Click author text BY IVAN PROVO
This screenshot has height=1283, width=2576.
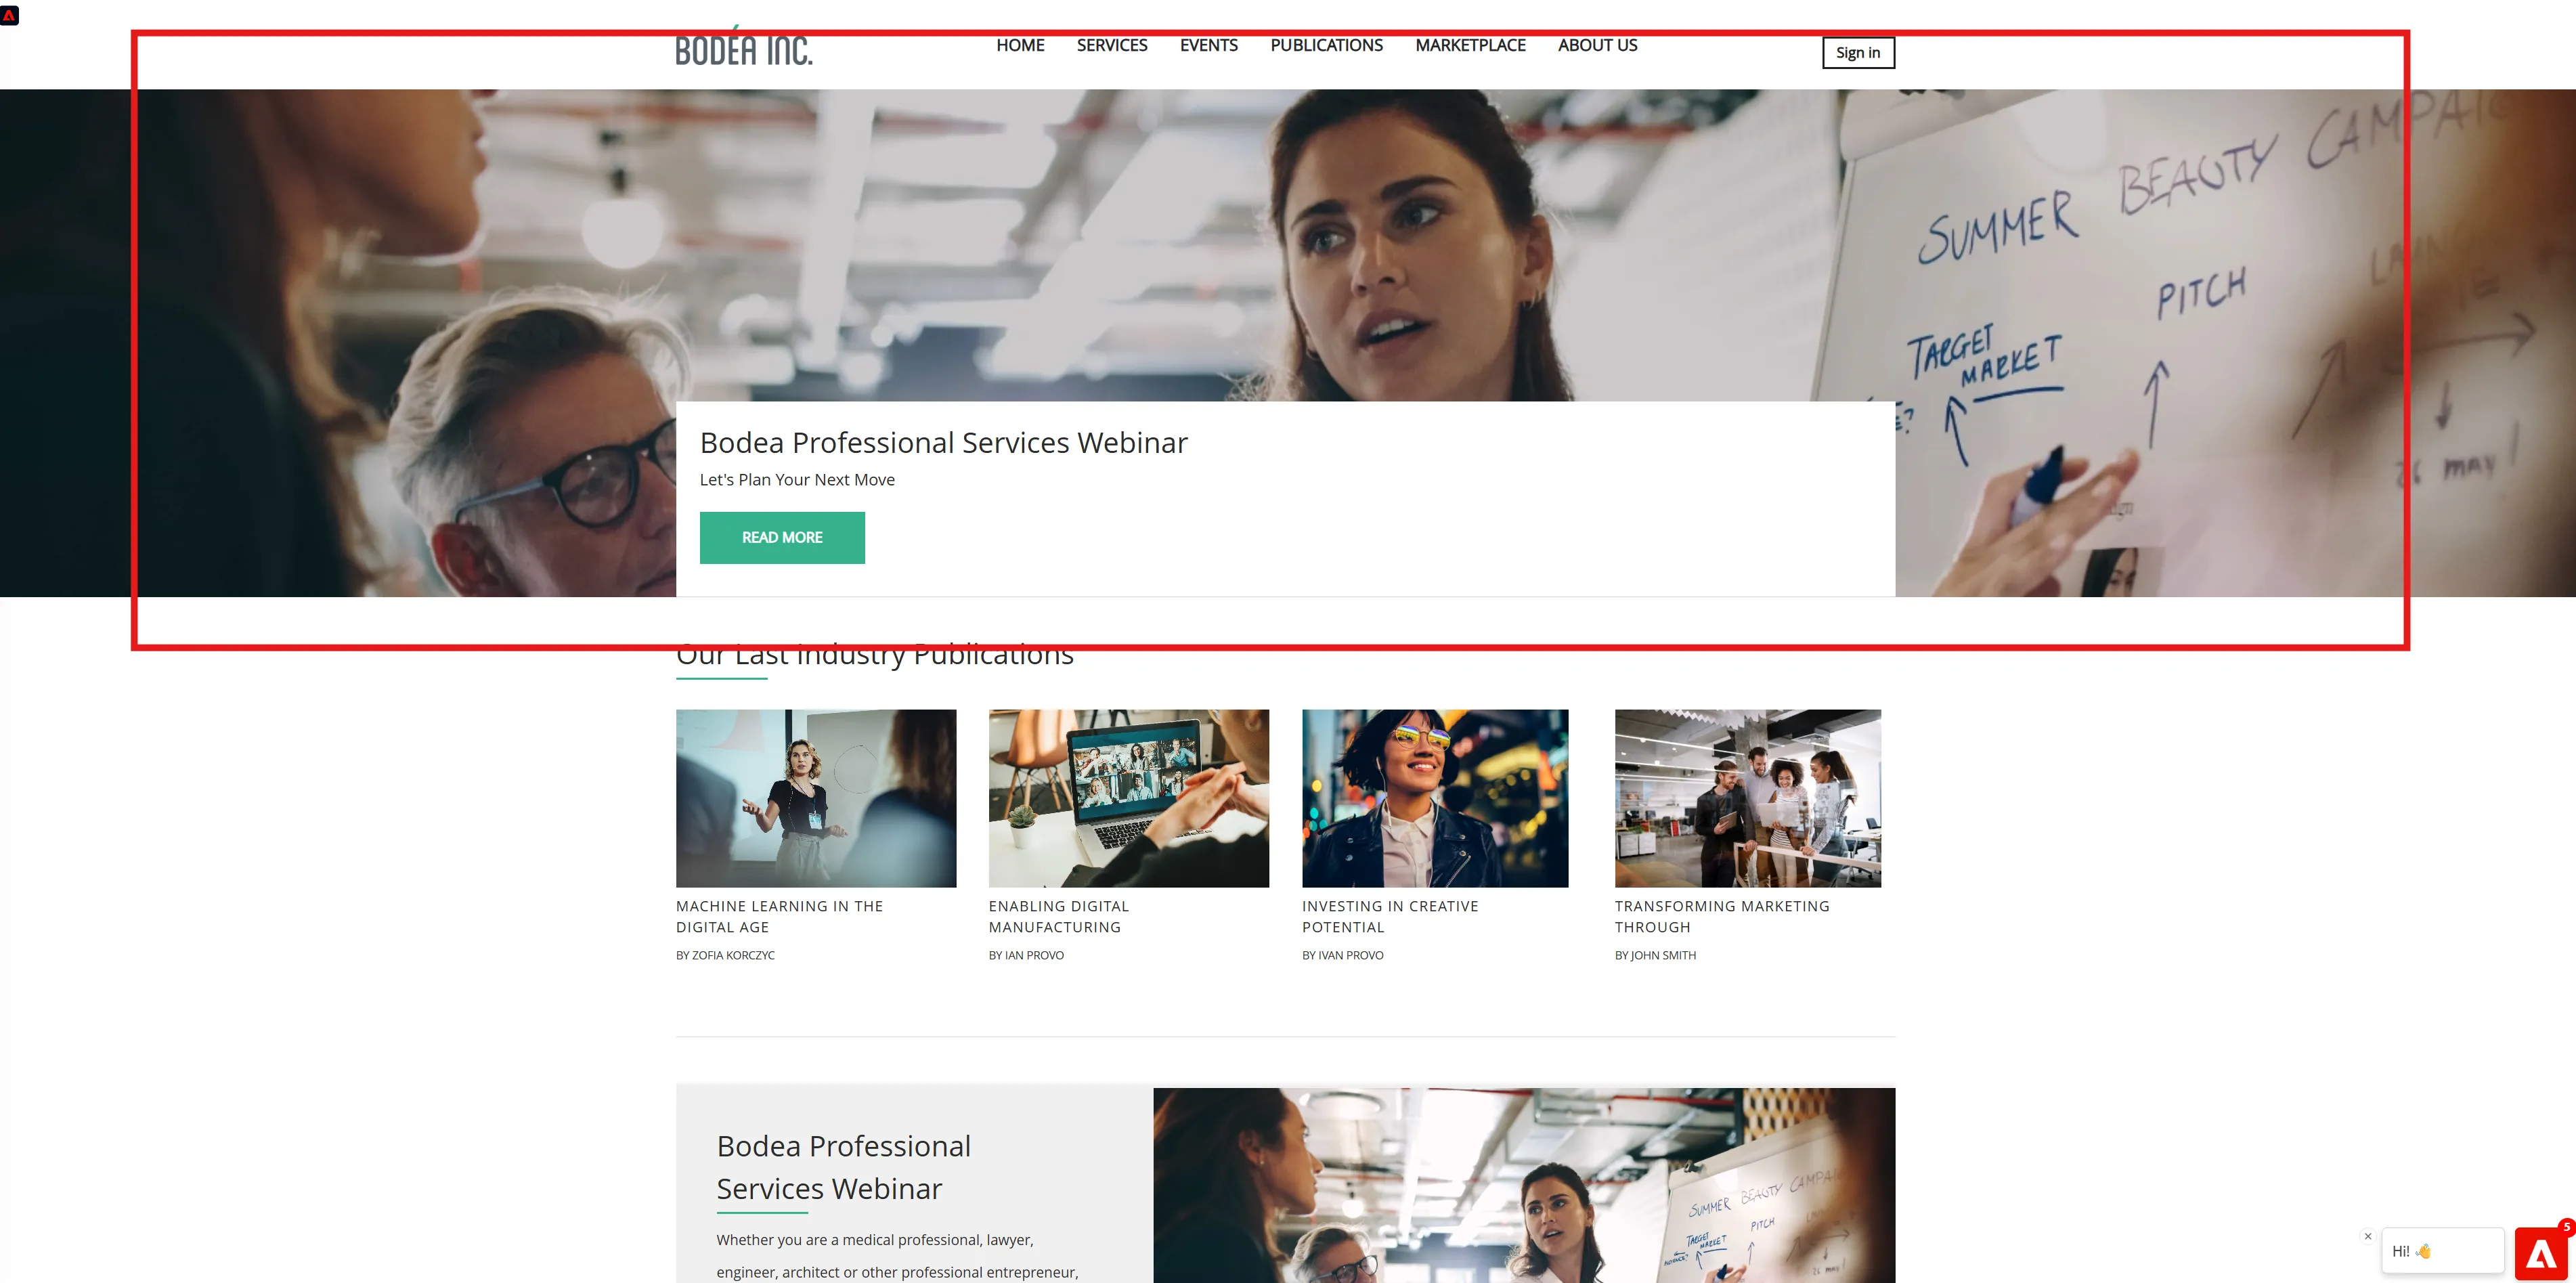(1342, 955)
